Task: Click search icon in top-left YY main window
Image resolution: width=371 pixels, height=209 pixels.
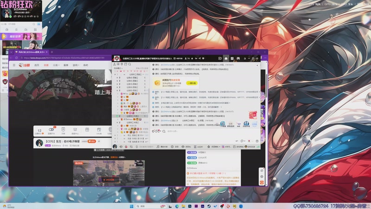Action: pyautogui.click(x=34, y=24)
